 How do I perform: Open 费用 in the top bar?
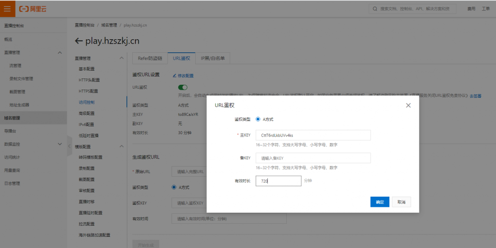[471, 9]
